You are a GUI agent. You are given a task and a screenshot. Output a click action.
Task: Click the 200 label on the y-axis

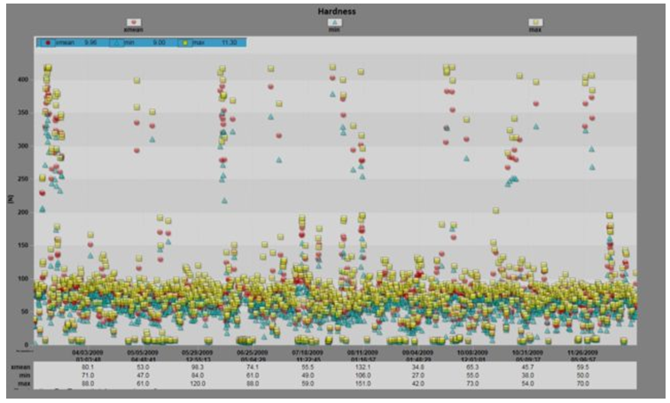(23, 213)
